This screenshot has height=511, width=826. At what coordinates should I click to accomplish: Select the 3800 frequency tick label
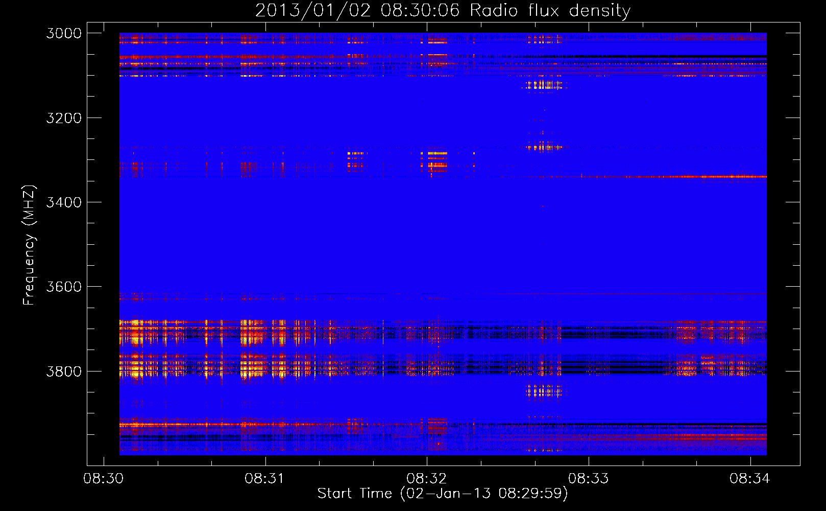coord(64,371)
